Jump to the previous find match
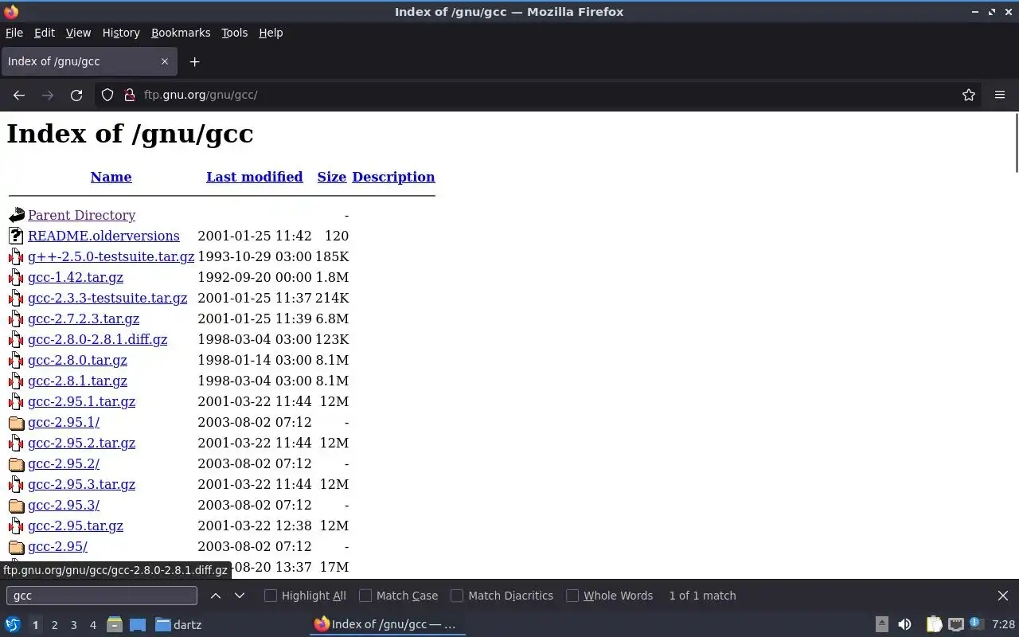The image size is (1019, 637). pos(216,596)
